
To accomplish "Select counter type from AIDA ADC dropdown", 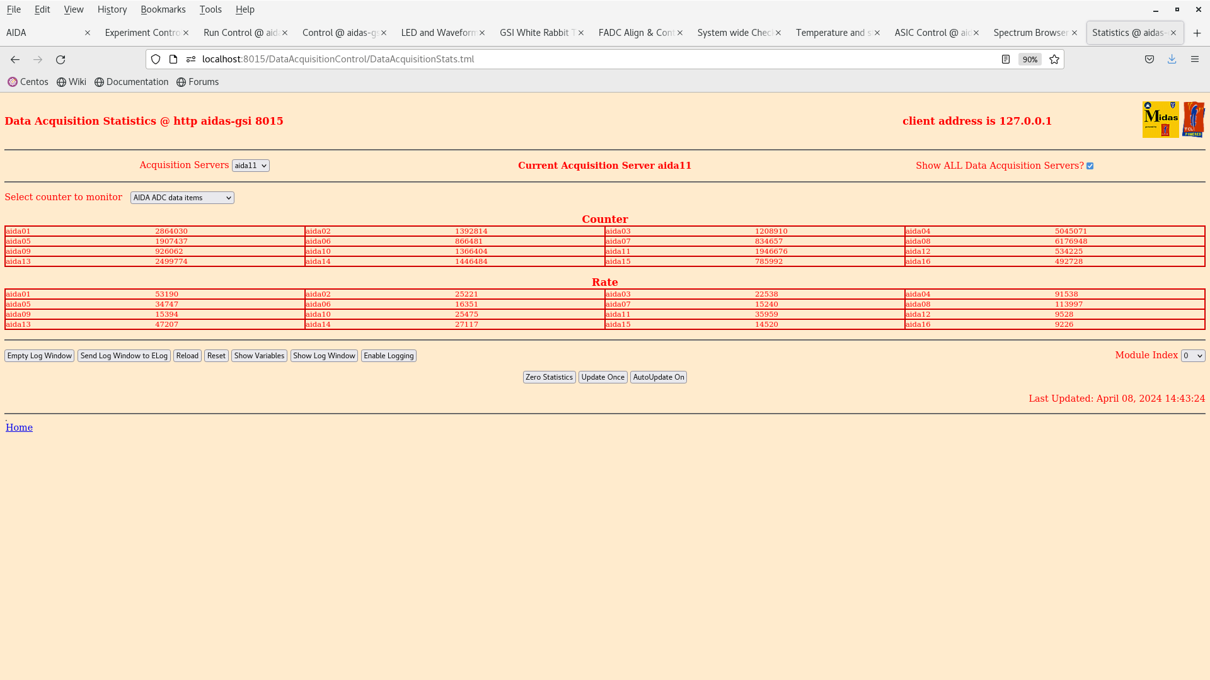I will [x=182, y=197].
